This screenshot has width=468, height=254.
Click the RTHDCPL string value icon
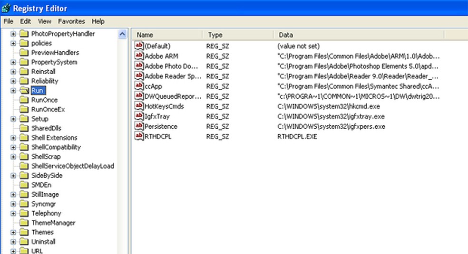(139, 136)
